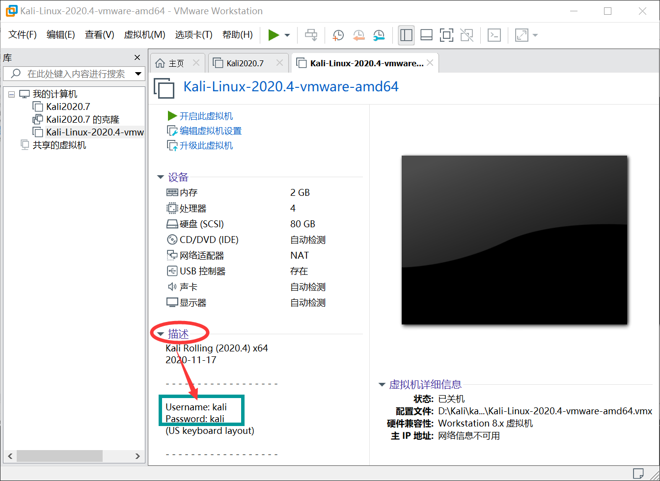Open the snapshot manager icon
Image resolution: width=660 pixels, height=481 pixels.
click(379, 35)
